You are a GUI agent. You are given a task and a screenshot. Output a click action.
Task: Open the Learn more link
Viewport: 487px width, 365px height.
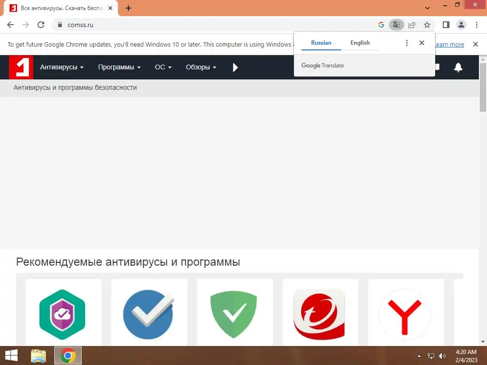(x=449, y=44)
